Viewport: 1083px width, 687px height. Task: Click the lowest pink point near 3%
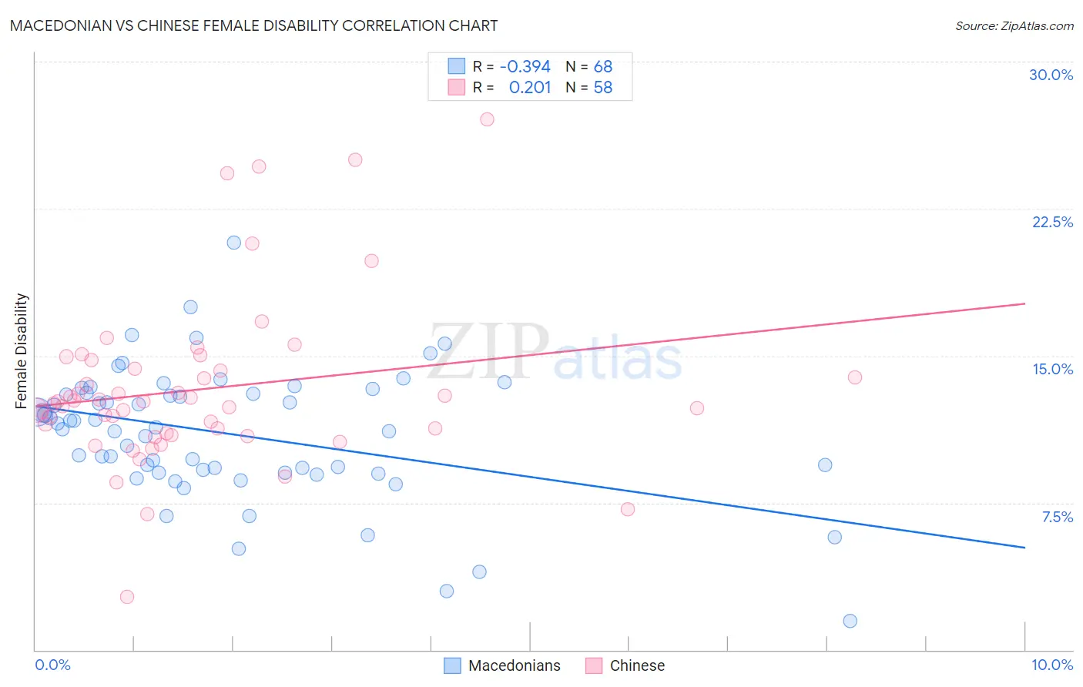(127, 597)
